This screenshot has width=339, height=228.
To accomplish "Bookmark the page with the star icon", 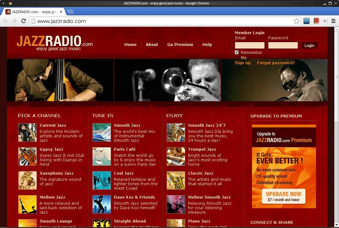I will (297, 21).
